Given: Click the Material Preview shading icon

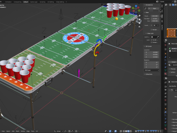Looking at the screenshot, I should 128,131.
